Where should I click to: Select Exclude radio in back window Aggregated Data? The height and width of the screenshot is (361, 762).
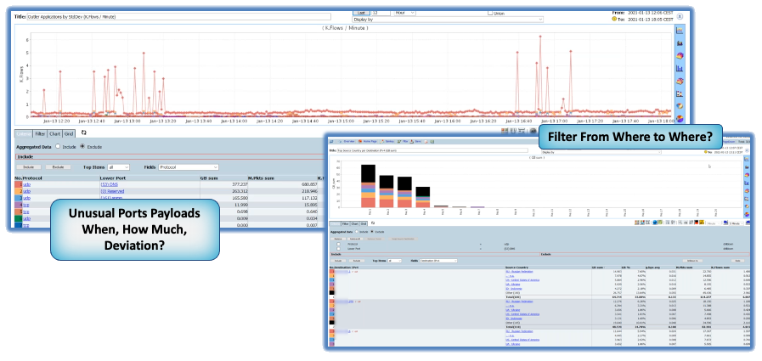(x=82, y=146)
